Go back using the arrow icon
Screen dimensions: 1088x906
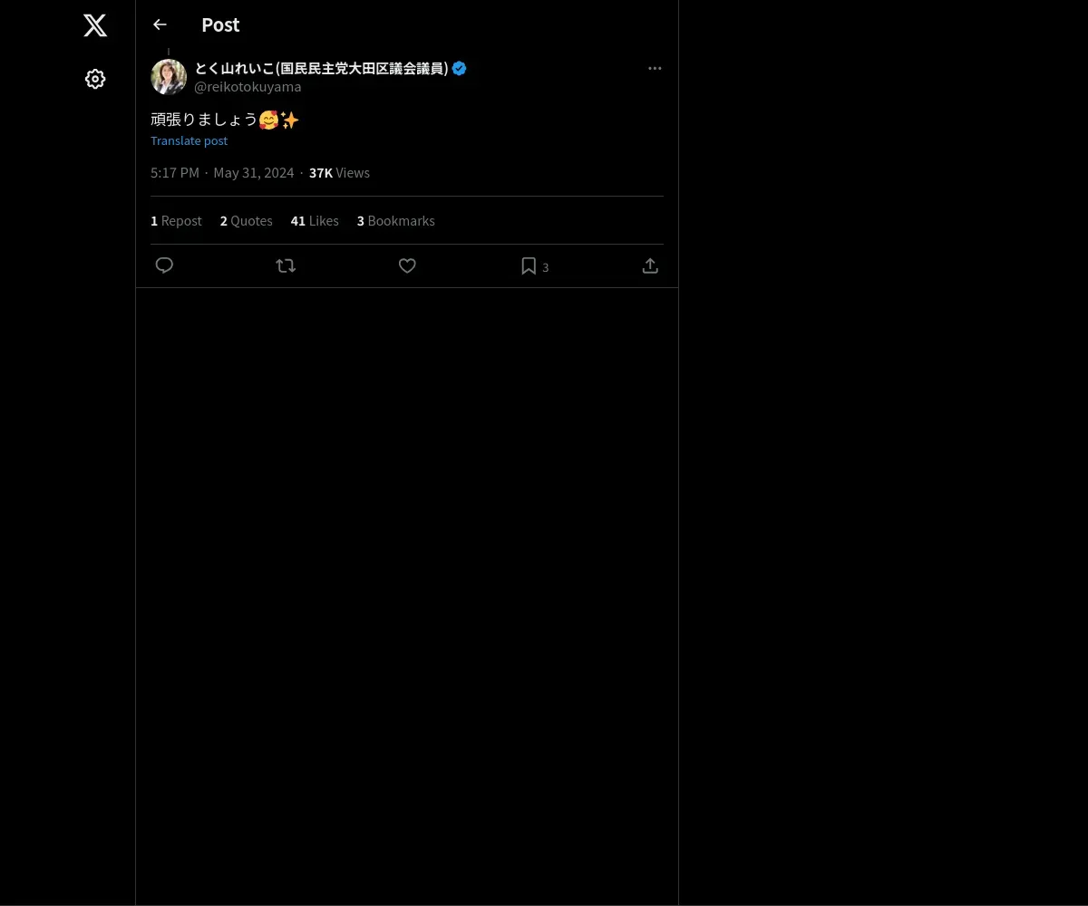tap(160, 24)
